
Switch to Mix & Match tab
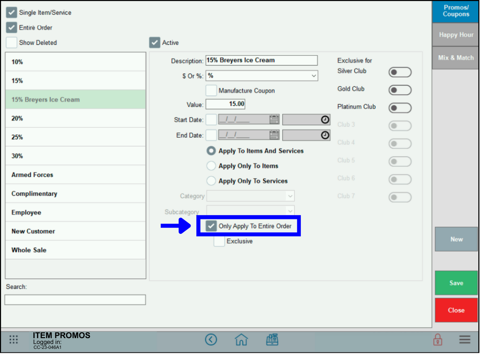[455, 58]
